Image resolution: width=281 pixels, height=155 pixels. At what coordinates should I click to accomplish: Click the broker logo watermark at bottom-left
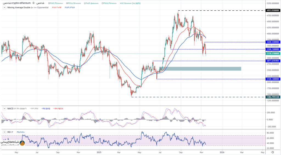13,143
